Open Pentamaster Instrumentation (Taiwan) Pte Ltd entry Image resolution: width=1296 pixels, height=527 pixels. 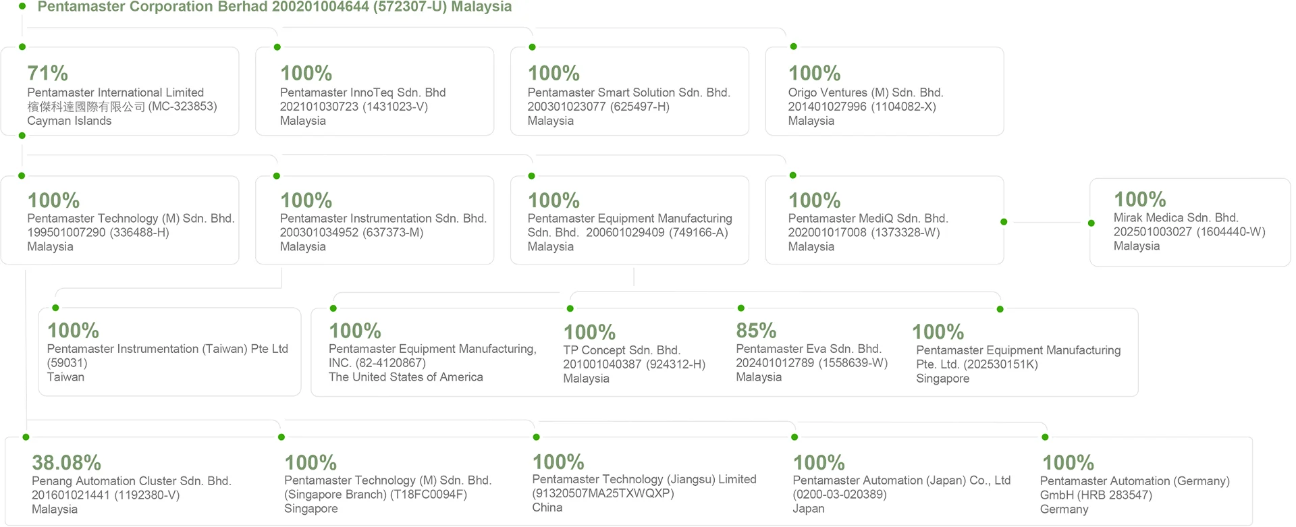pyautogui.click(x=169, y=352)
